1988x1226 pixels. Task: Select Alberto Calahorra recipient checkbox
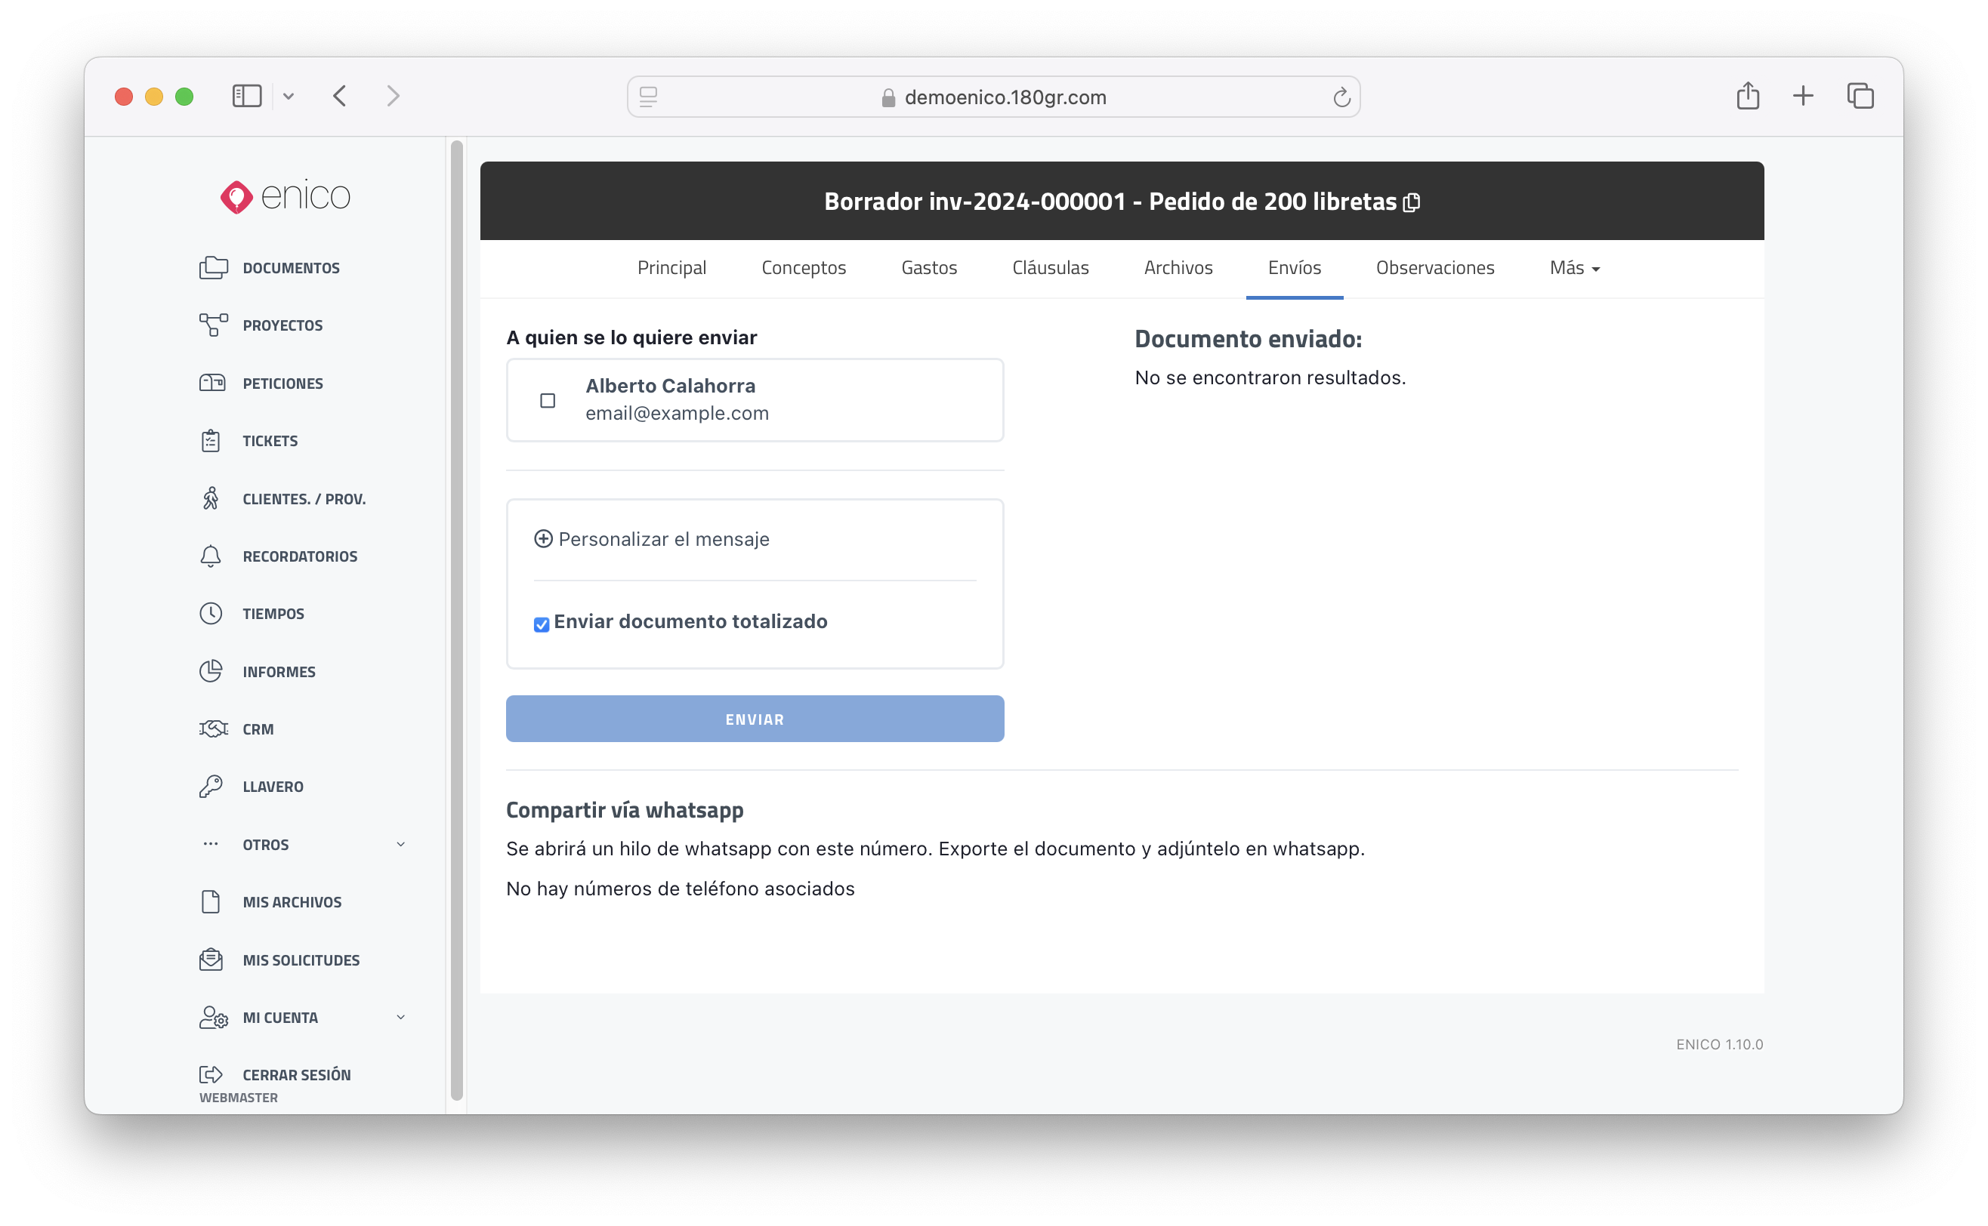click(548, 401)
